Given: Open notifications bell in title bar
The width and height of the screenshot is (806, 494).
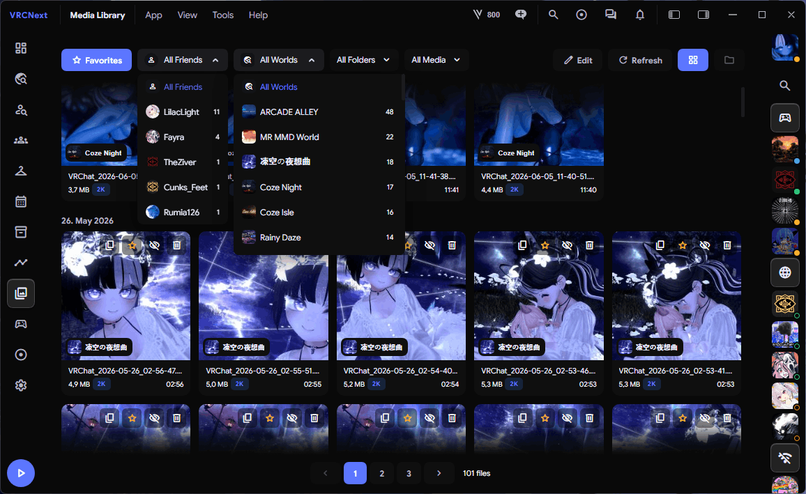Looking at the screenshot, I should coord(640,15).
